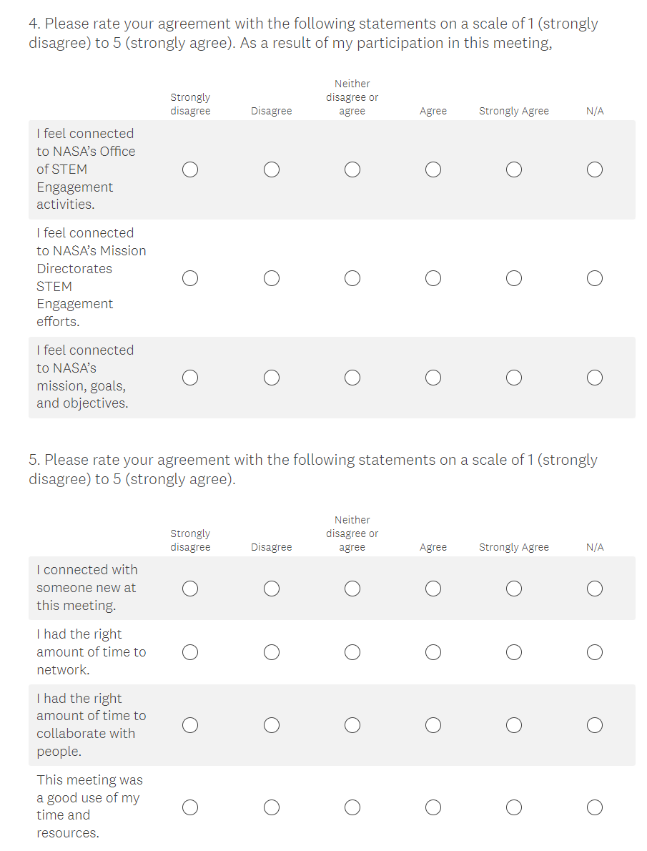
Task: Choose Strongly disagree for NASA's mission, goals, objectives
Action: pyautogui.click(x=190, y=378)
